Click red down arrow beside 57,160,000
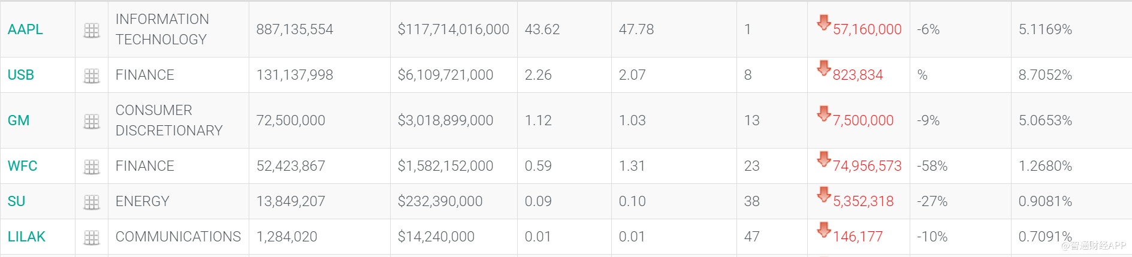Viewport: 1132px width, 257px height. pos(824,23)
